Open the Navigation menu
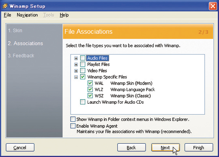Viewport: 219px width, 157px height. coord(27,15)
